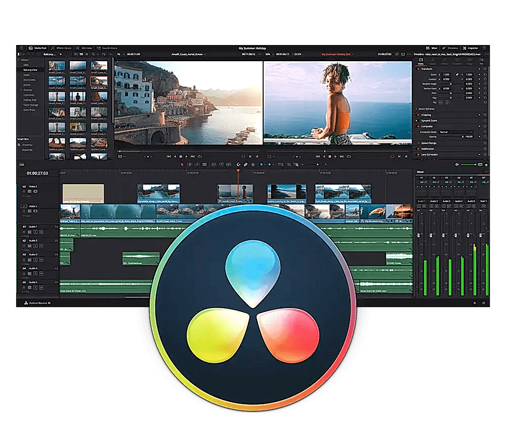Click the source viewer stop button

pos(181,156)
